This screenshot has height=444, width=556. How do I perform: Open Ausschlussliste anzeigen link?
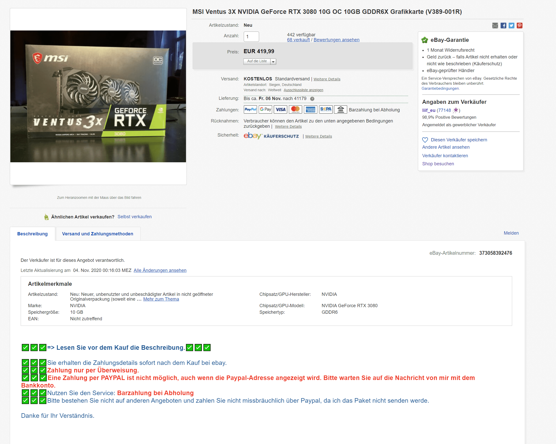tap(303, 90)
